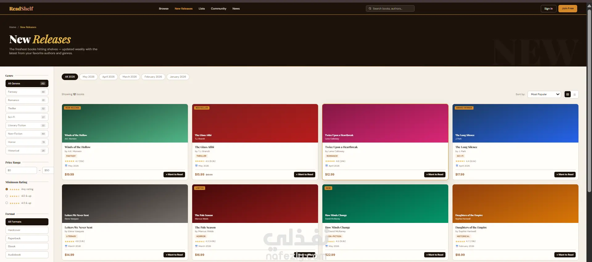Click calendar icon beside May 2026 on Winds of the Hollow

pos(66,166)
